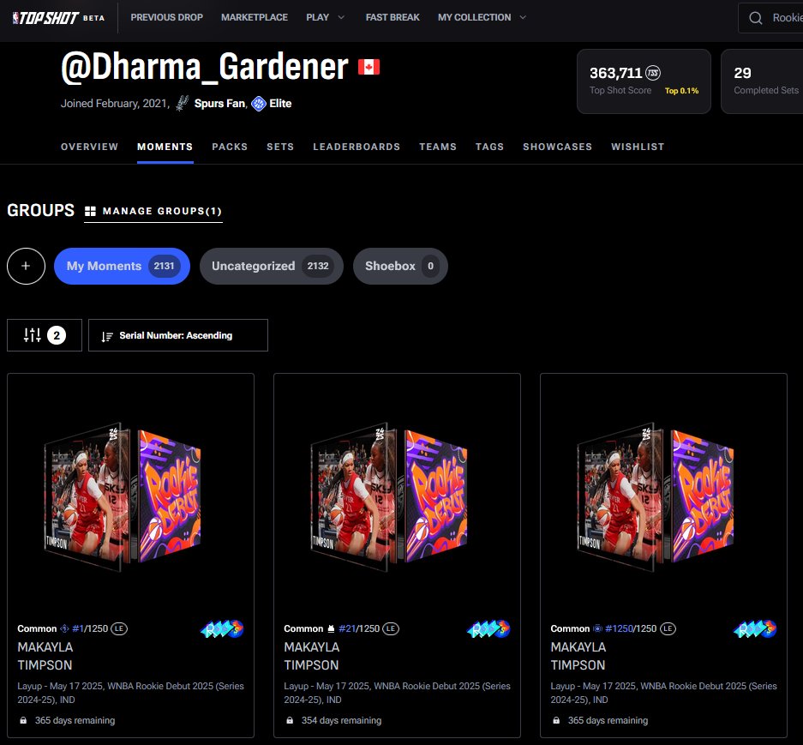The width and height of the screenshot is (803, 745).
Task: Click serial number #1/1250 text
Action: [x=90, y=628]
